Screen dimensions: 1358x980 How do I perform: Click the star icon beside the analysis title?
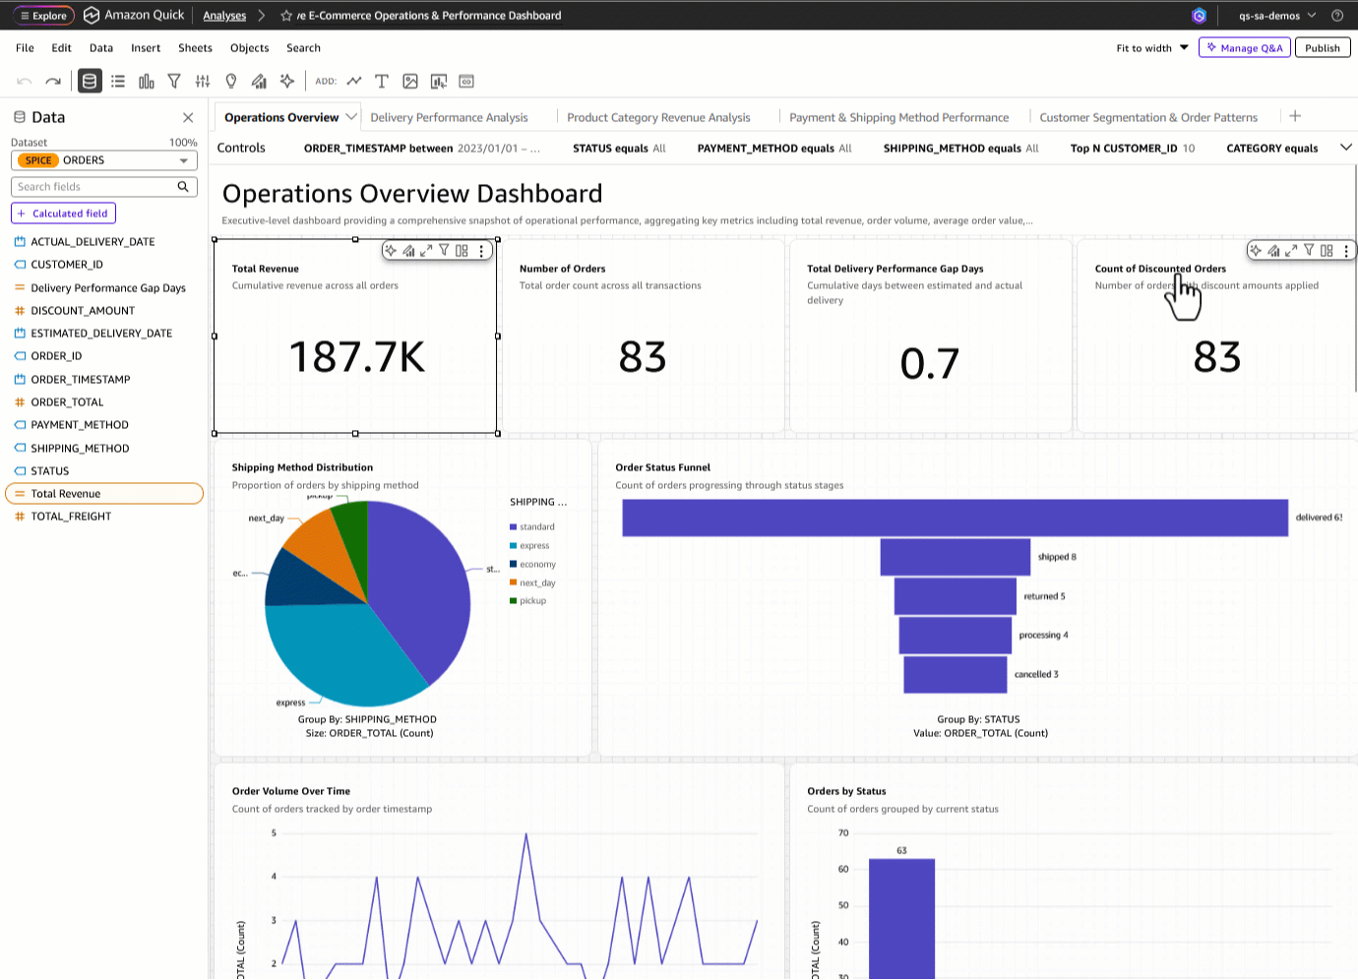point(286,16)
